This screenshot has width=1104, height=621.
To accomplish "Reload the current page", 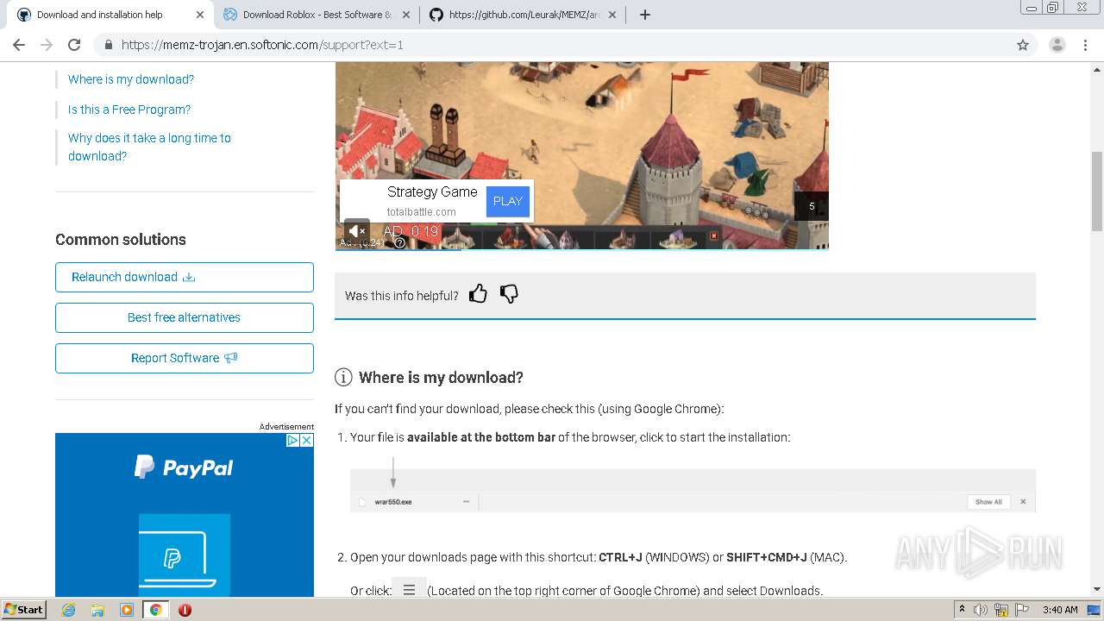I will [x=74, y=45].
